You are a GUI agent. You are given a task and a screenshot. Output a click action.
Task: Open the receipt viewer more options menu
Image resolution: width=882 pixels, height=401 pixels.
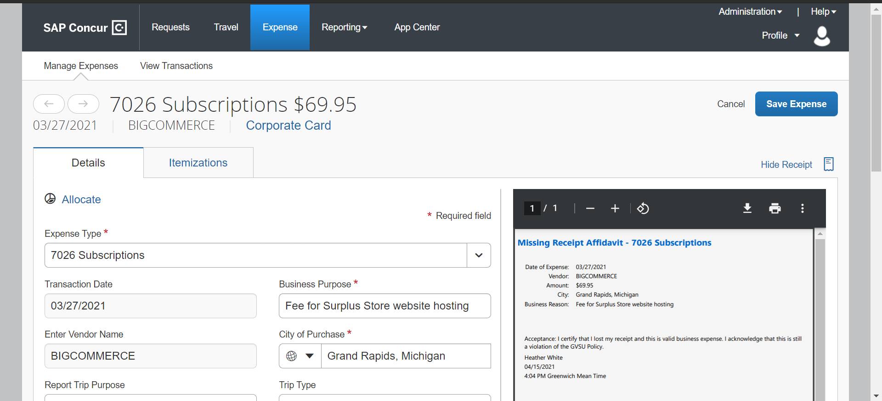[x=803, y=208]
